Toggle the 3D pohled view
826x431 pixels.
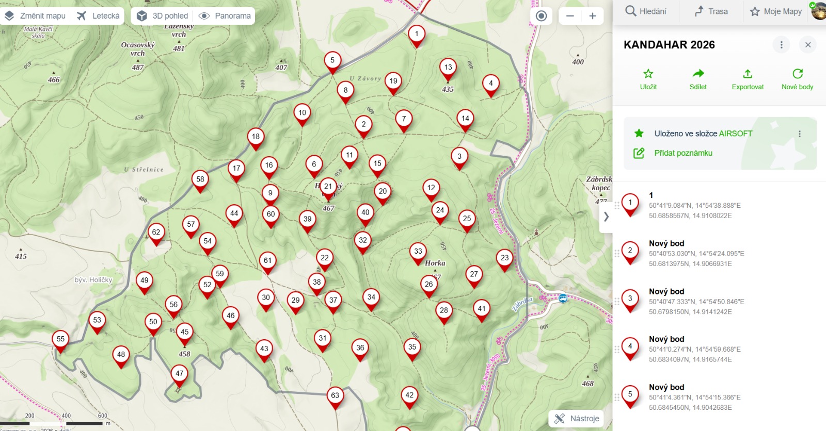tap(162, 16)
